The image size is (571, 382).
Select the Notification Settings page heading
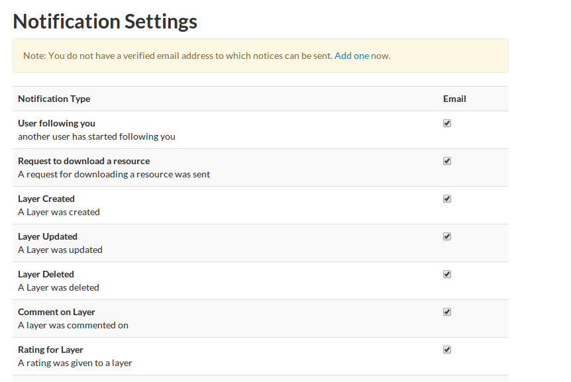(105, 21)
